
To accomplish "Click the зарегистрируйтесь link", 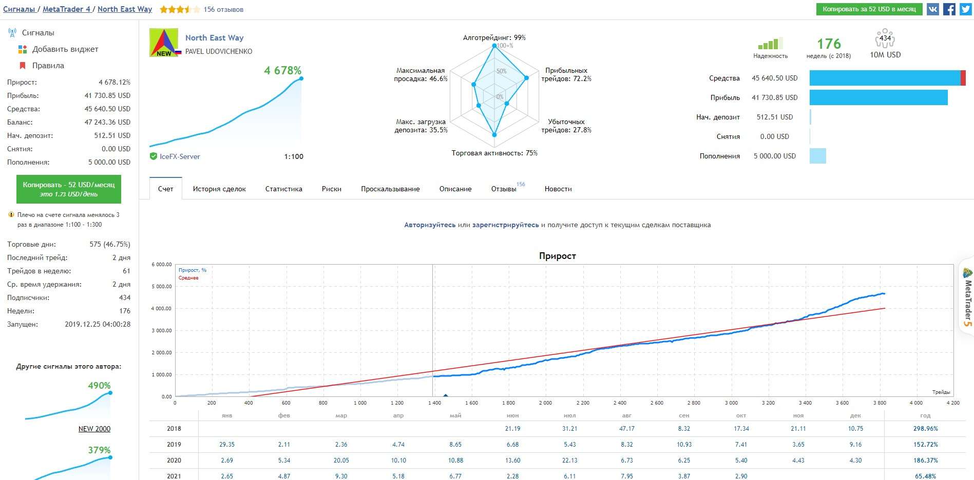I will (506, 225).
